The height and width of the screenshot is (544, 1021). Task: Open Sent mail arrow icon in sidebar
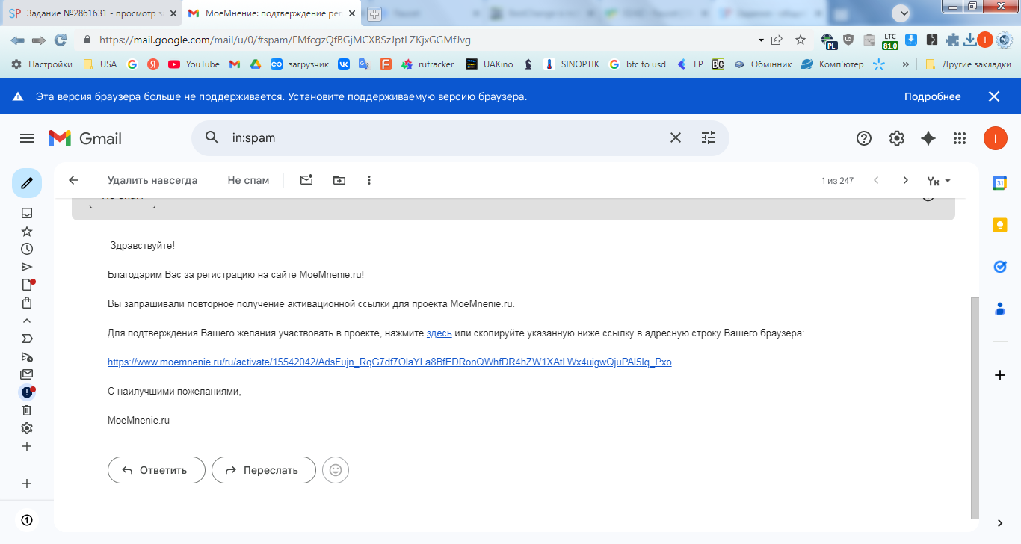click(x=27, y=267)
